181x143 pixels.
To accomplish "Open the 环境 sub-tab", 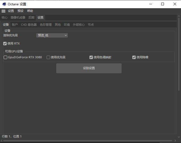I will (x=67, y=25).
